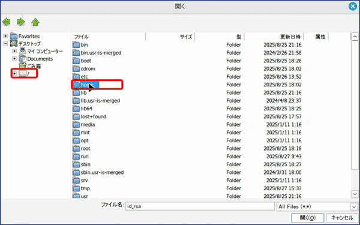Viewport: 360px width, 225px height.
Task: Go back with the green left arrow
Action: tap(7, 22)
